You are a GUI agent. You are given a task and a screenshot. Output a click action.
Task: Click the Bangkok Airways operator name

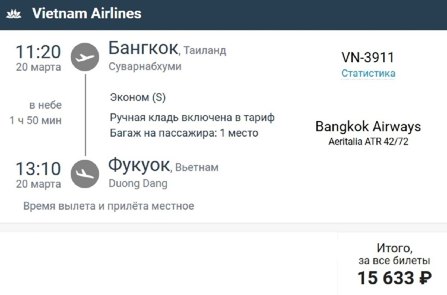[x=368, y=127]
